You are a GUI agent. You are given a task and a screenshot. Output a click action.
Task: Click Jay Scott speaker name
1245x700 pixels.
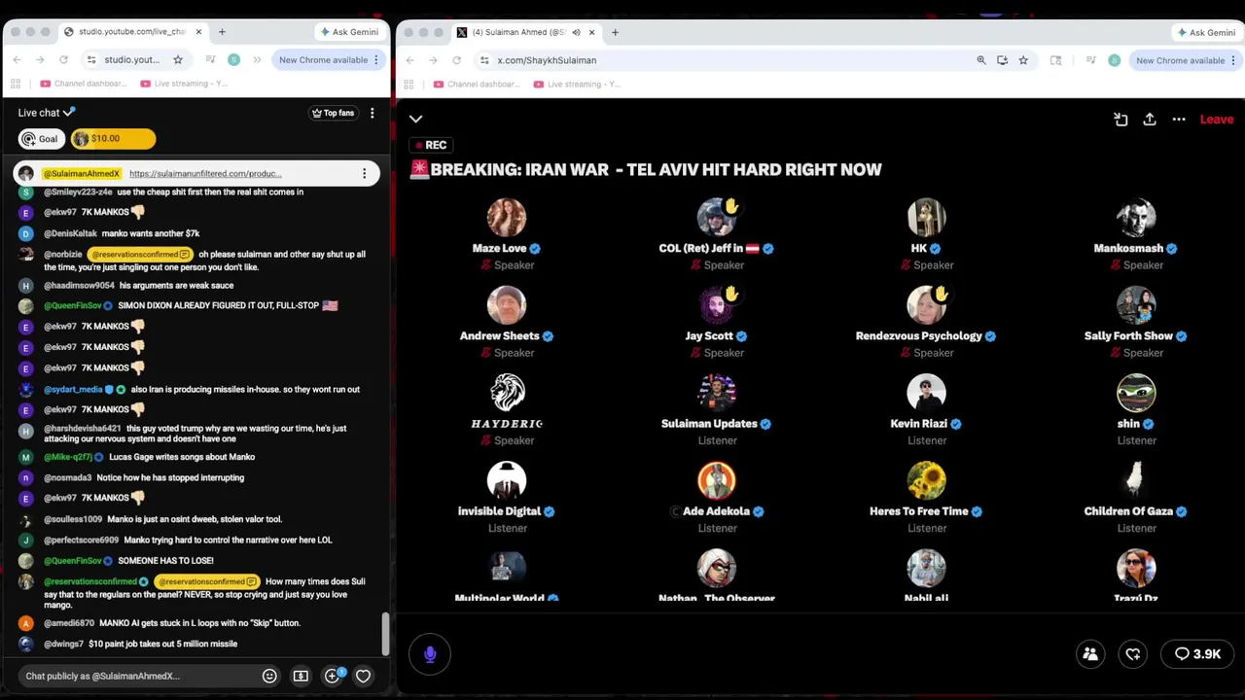coord(709,335)
